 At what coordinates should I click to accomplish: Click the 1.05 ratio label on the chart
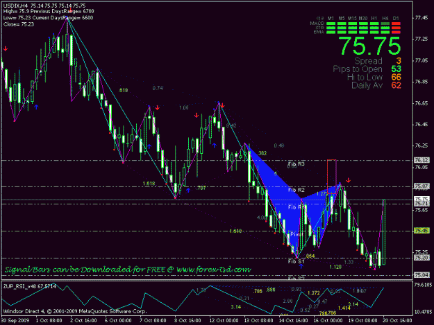[x=184, y=107]
